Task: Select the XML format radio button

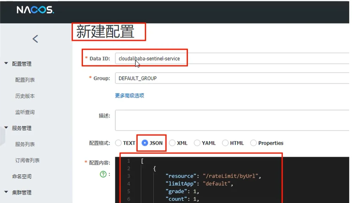Action: click(x=172, y=143)
